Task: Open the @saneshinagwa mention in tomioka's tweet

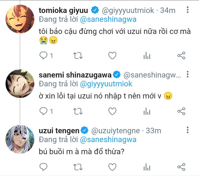Action: point(108,20)
